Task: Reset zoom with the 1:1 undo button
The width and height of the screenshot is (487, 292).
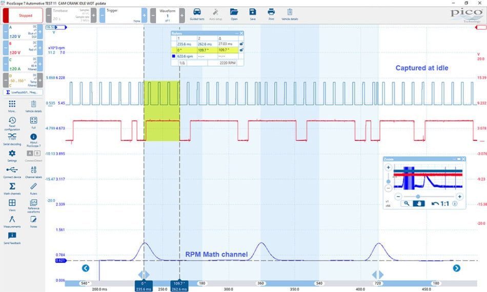Action: click(440, 203)
